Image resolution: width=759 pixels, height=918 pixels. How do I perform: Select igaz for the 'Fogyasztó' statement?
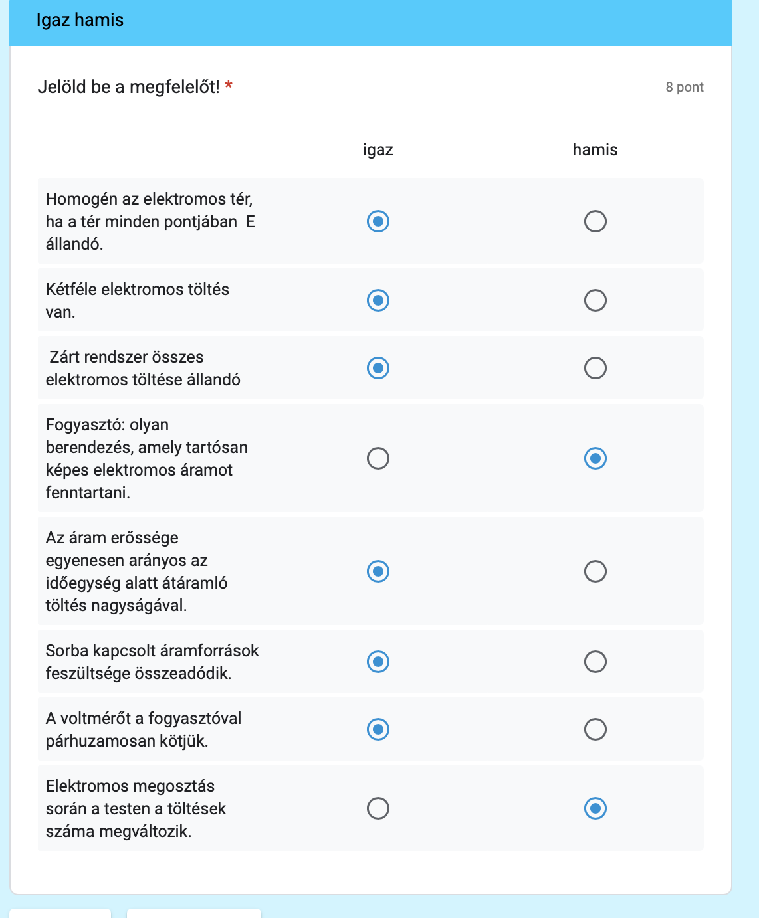pos(378,458)
